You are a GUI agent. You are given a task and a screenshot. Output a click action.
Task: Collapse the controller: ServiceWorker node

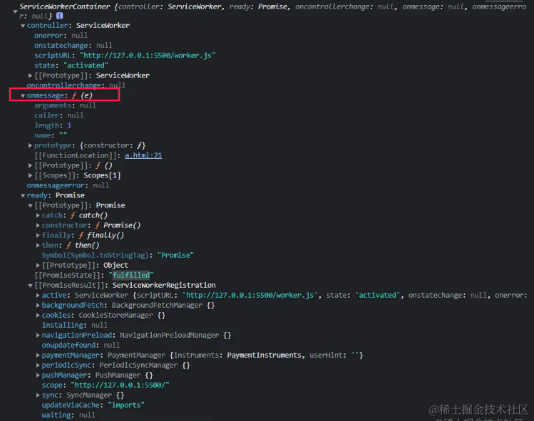(23, 26)
